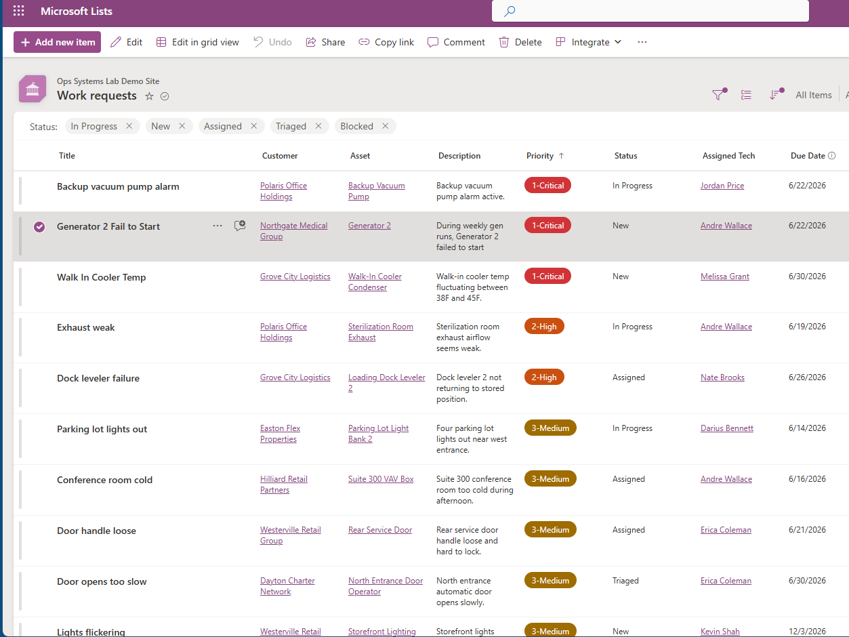This screenshot has width=849, height=637.
Task: Open the sort options icon
Action: click(x=775, y=95)
